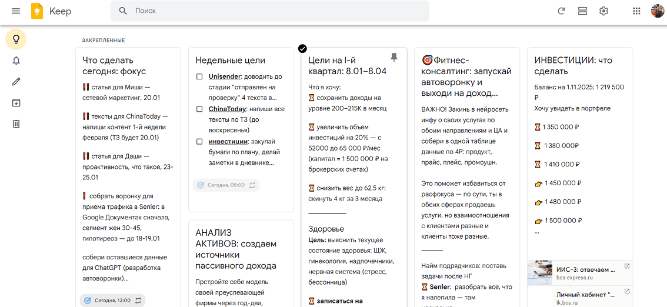667x307 pixels.
Task: Open Edit labels pencil icon in sidebar
Action: 16,82
